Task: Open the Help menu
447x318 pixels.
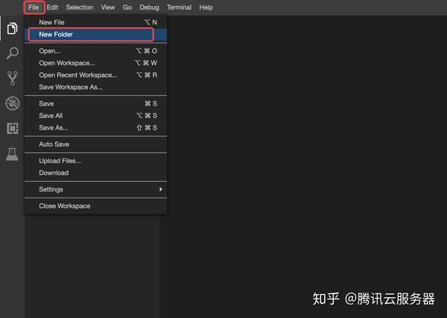Action: coord(206,7)
